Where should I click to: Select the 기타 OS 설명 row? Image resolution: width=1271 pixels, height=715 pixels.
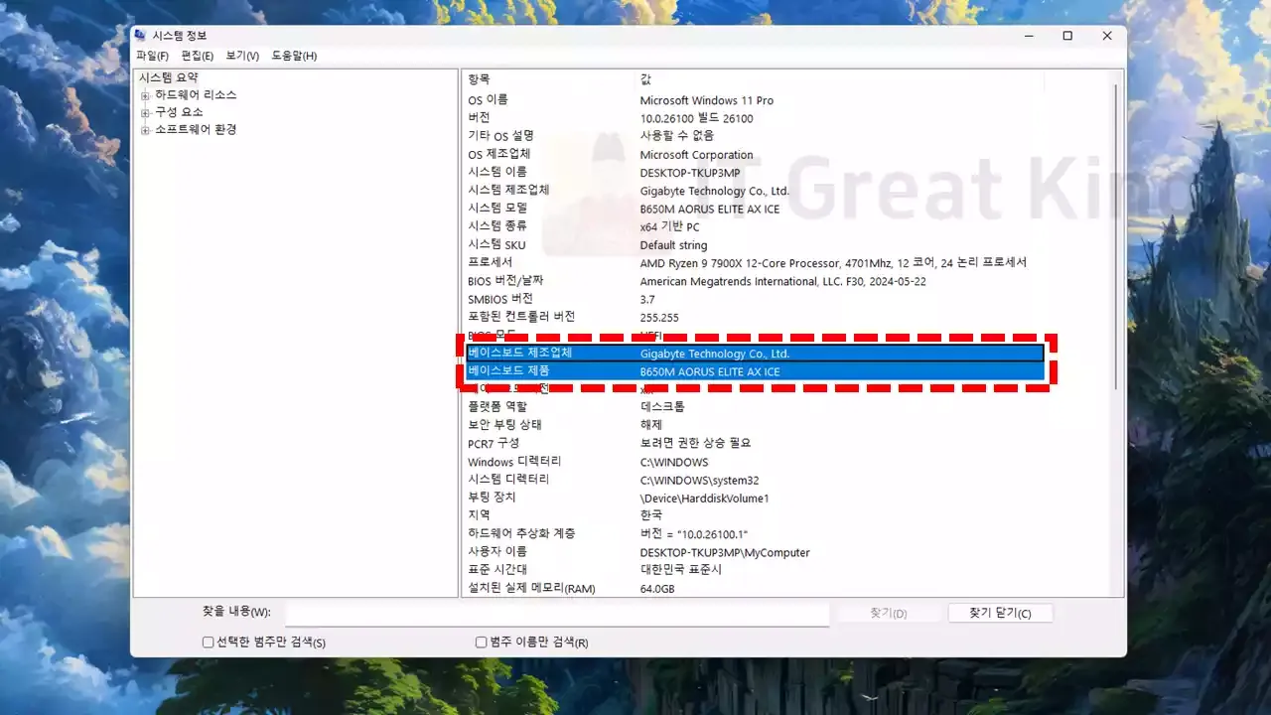pyautogui.click(x=755, y=136)
